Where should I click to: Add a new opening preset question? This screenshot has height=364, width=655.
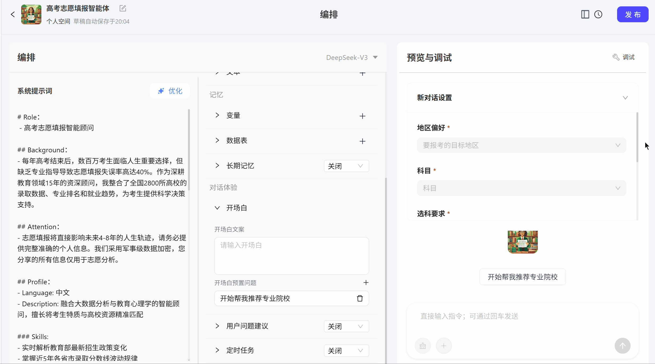click(366, 282)
